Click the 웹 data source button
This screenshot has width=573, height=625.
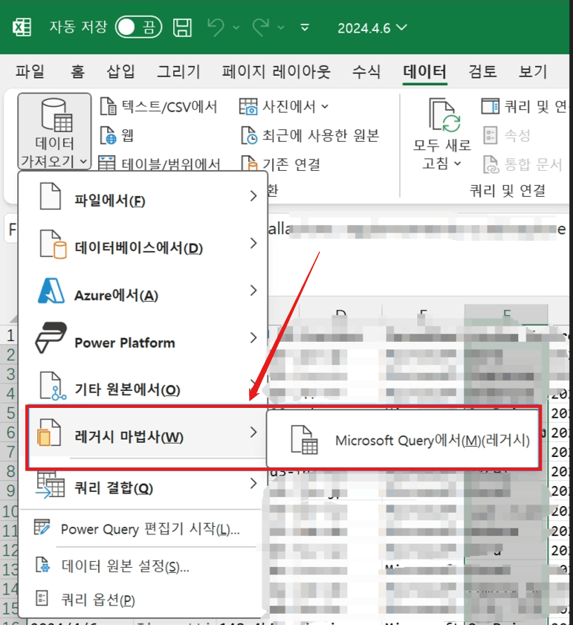point(117,135)
